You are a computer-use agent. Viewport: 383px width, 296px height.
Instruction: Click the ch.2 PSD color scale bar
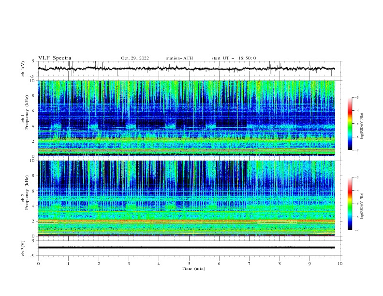pyautogui.click(x=350, y=204)
